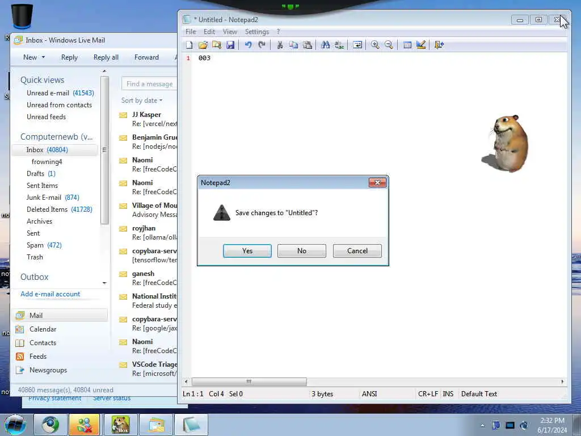Click the Select Scheme icon in Notepad2
Screen dimensions: 581x436
407,45
